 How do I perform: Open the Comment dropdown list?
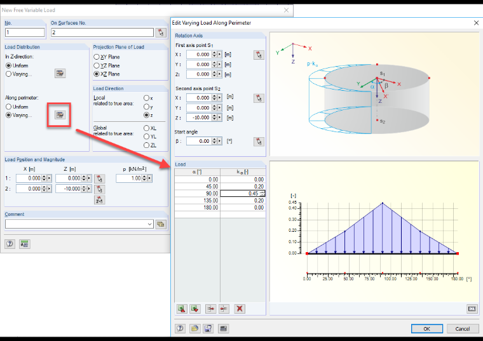[x=150, y=224]
